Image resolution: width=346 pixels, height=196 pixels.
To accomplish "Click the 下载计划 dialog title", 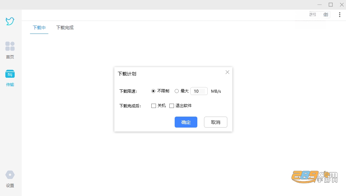I will coord(127,74).
